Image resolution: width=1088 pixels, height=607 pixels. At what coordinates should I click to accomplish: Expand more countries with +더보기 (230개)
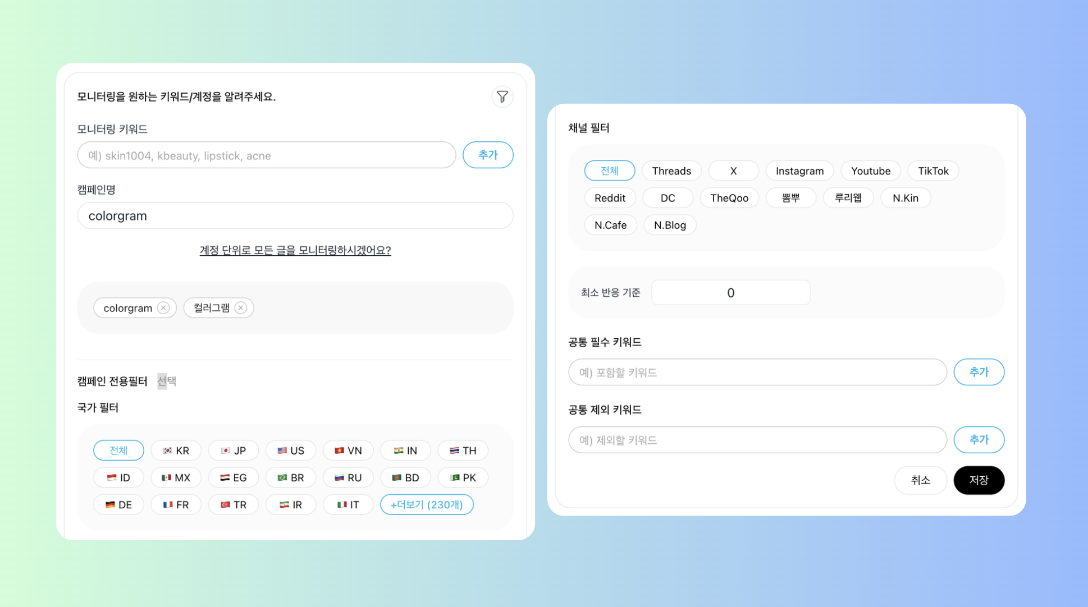tap(426, 504)
